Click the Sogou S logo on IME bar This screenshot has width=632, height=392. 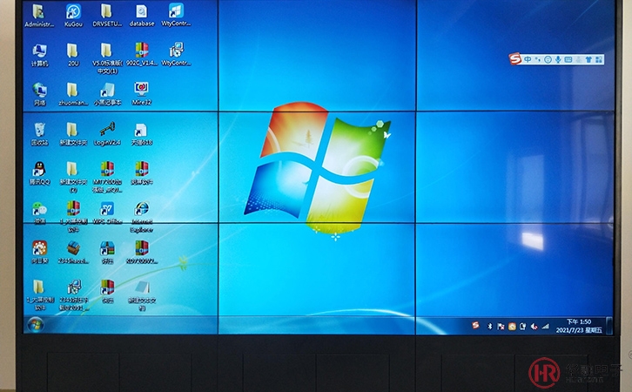(x=515, y=59)
